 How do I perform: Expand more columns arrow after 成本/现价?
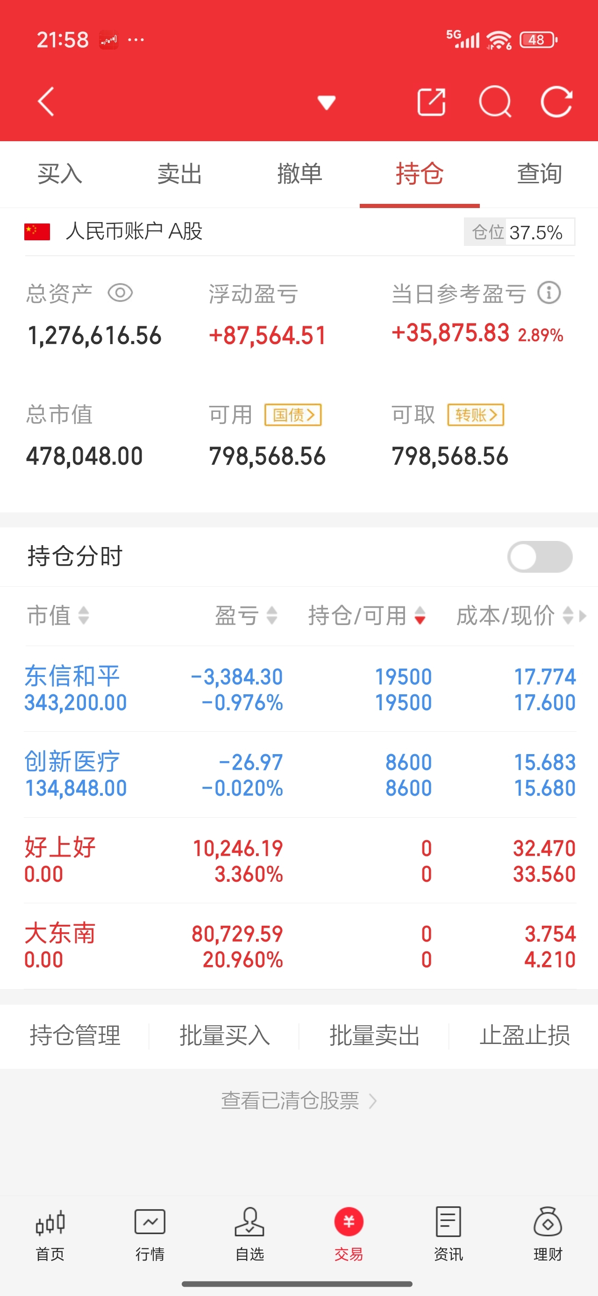coord(583,616)
